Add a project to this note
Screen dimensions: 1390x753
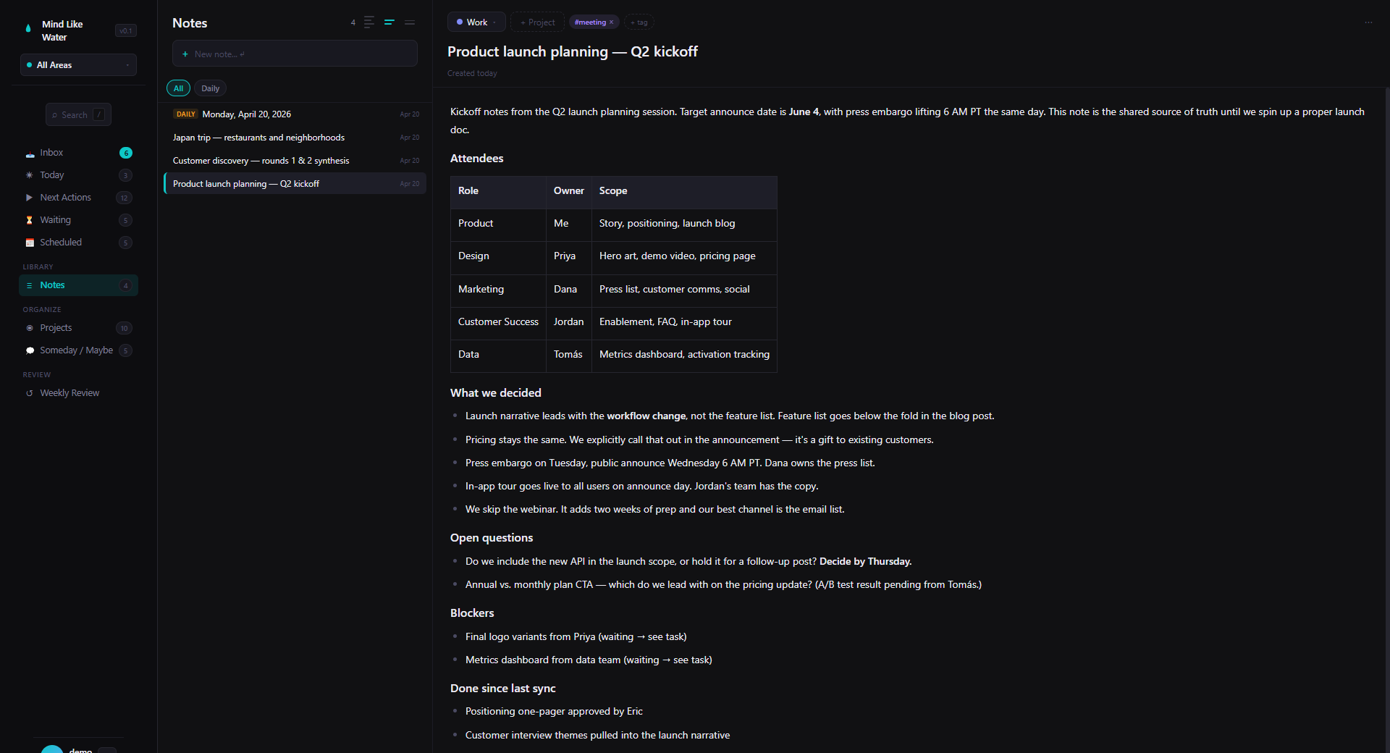pyautogui.click(x=537, y=22)
